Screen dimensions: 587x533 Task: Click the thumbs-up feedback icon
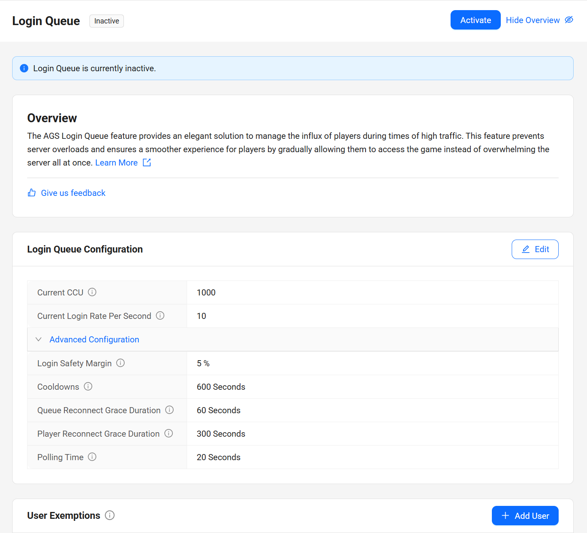pyautogui.click(x=32, y=193)
